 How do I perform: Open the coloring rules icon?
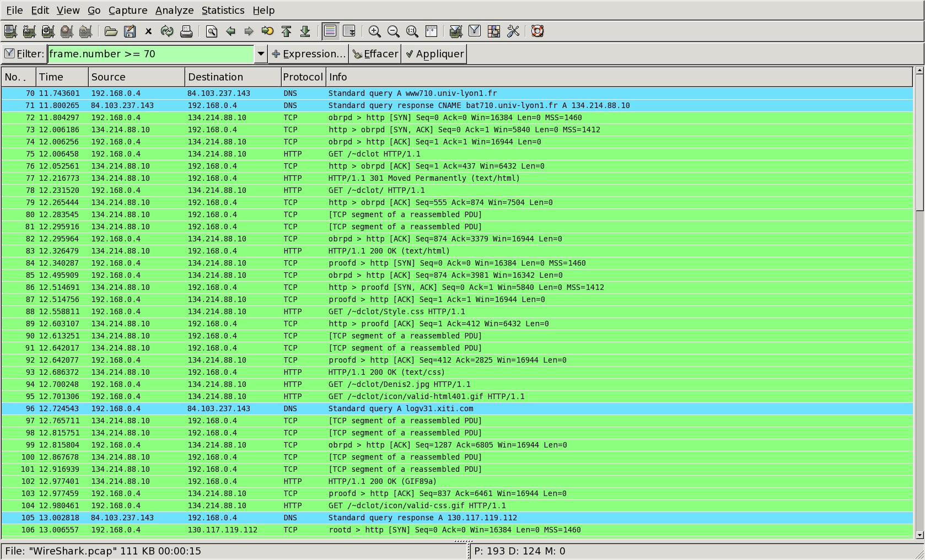tap(494, 31)
